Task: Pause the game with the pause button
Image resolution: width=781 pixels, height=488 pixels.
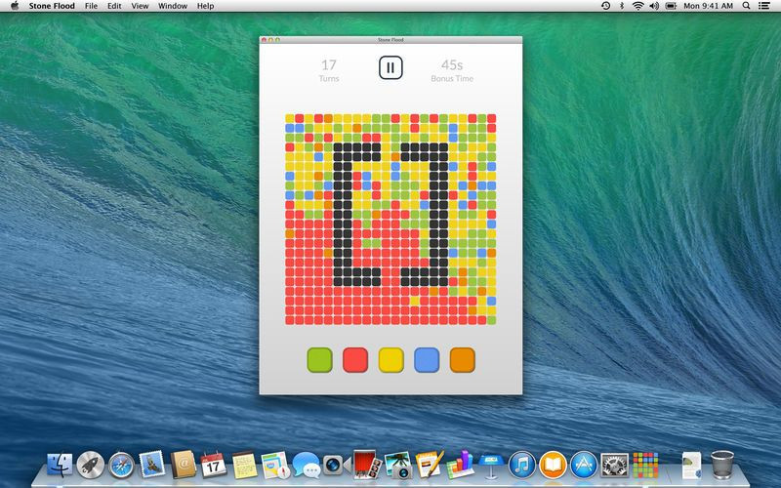Action: (x=390, y=67)
